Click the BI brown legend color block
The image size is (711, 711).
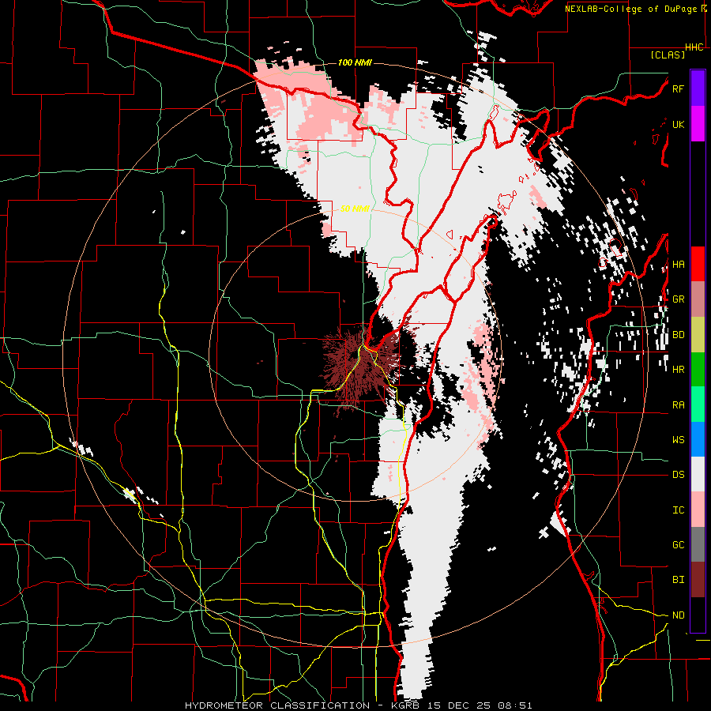[698, 580]
